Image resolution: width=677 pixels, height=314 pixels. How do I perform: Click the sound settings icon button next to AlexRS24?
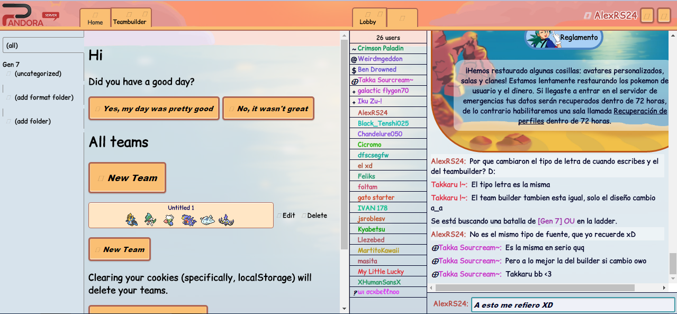[647, 16]
